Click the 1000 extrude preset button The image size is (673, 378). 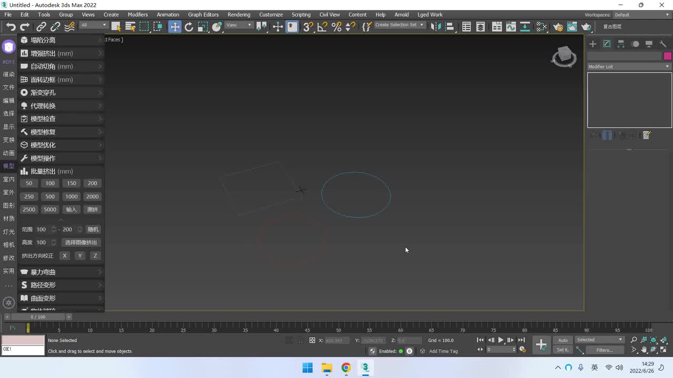pos(71,196)
